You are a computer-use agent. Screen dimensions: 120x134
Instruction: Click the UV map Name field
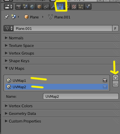(81, 96)
